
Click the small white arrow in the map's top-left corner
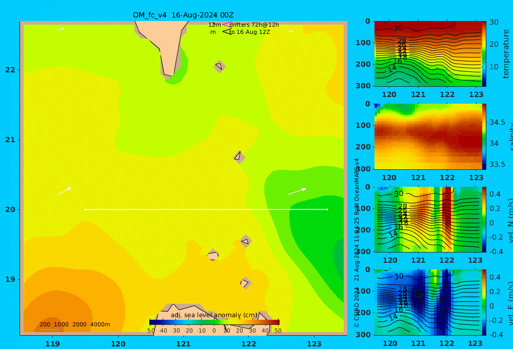click(x=61, y=29)
